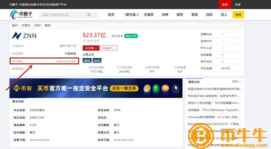The image size is (271, 149).
Task: Open the 英特尔入场加密圈 news item
Action: click(214, 103)
